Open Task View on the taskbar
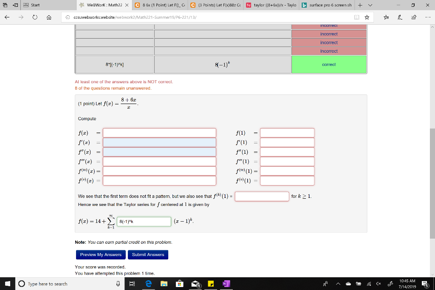 (x=133, y=284)
